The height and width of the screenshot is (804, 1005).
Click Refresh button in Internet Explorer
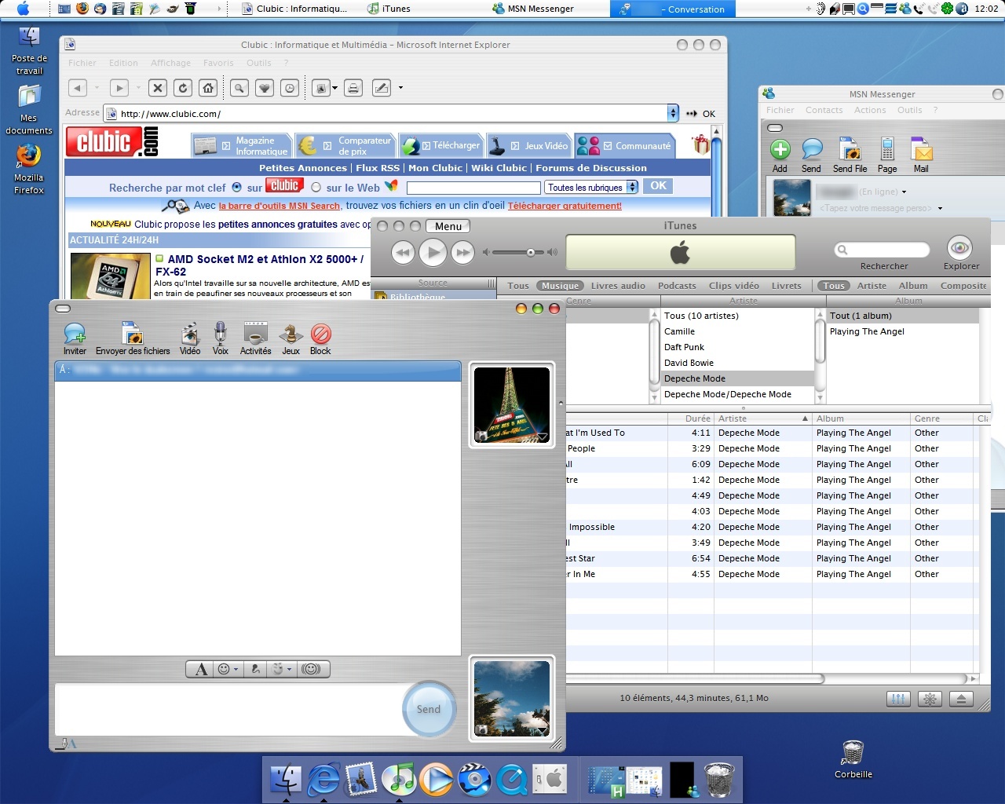tap(183, 88)
